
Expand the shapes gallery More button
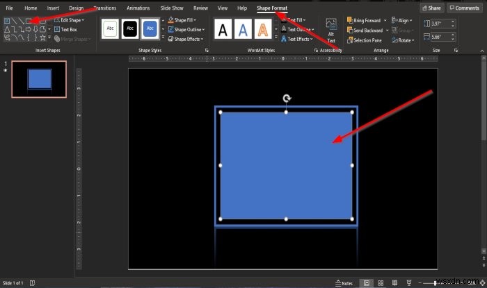pyautogui.click(x=49, y=37)
